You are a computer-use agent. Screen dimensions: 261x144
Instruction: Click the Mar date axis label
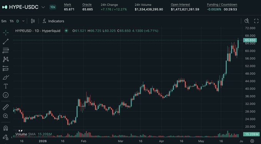point(121,141)
